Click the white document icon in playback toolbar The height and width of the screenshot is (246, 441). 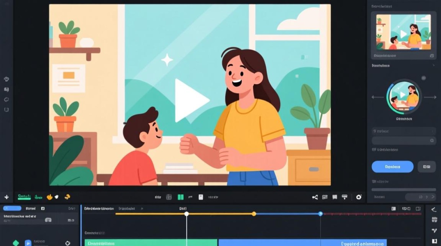(200, 197)
